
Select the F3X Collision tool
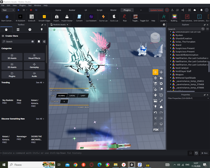pyautogui.click(x=161, y=89)
